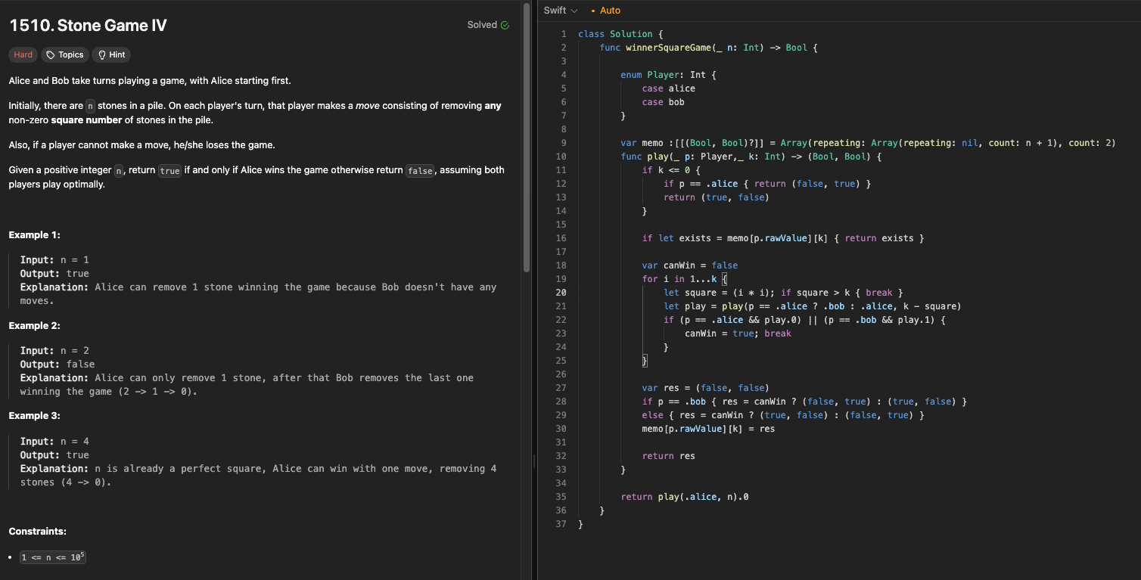Click the 'case alice' line
Viewport: 1141px width, 580px height.
(x=668, y=88)
